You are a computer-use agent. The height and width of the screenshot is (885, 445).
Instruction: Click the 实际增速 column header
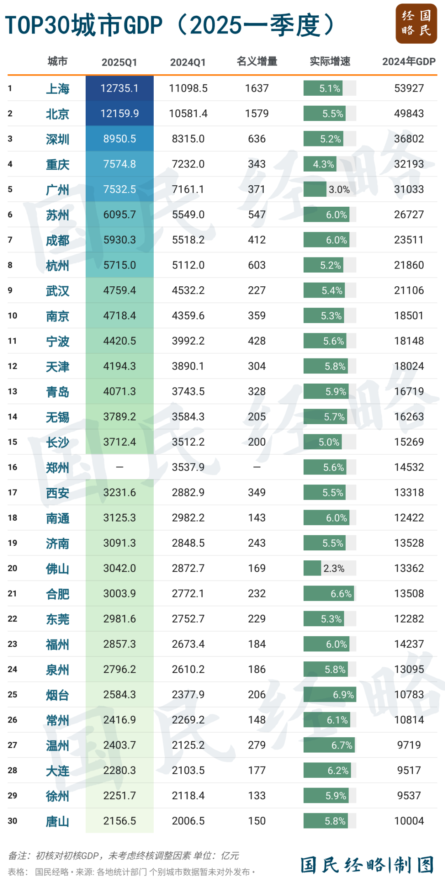330,61
